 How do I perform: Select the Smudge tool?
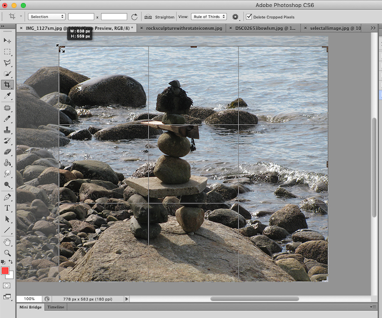point(7,174)
